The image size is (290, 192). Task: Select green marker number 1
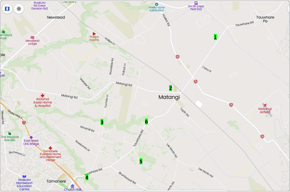tap(215, 37)
